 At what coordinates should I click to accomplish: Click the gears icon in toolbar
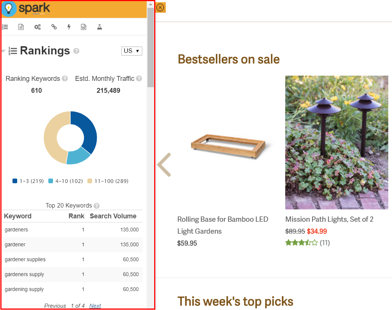(37, 27)
